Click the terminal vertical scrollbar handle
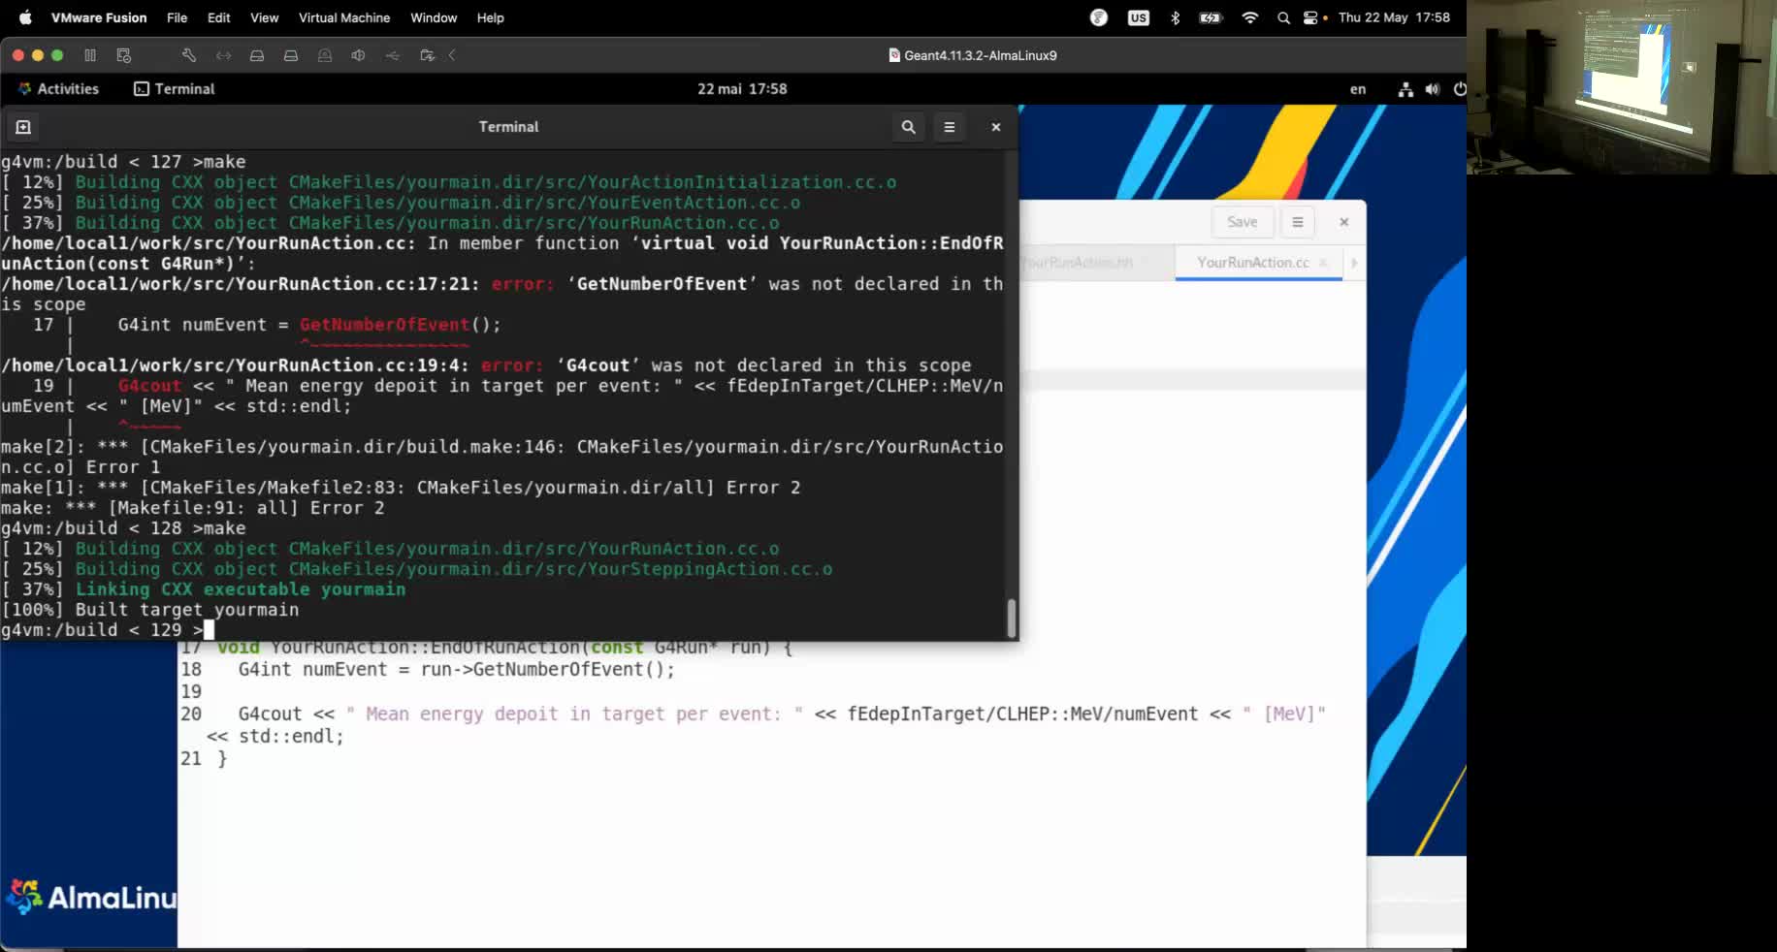 tap(1011, 618)
